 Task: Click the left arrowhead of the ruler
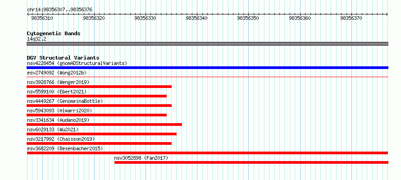pos(28,14)
